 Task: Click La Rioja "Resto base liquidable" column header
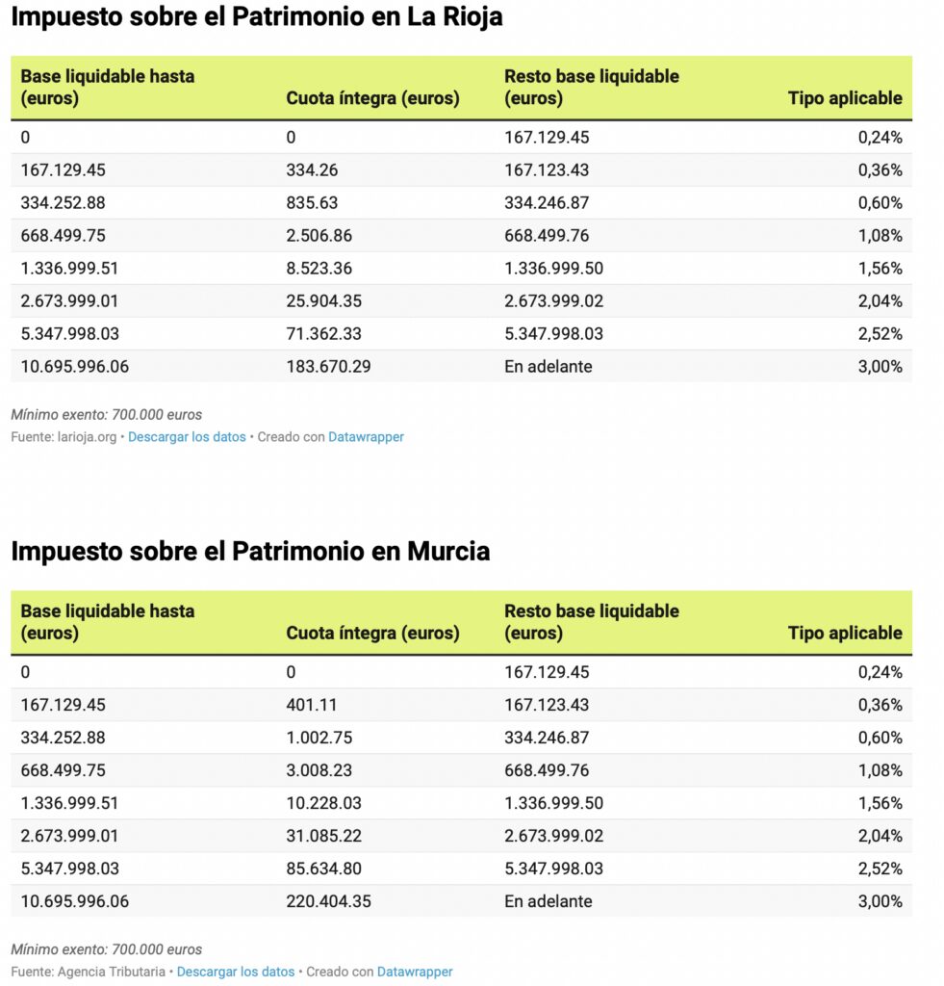(x=591, y=87)
